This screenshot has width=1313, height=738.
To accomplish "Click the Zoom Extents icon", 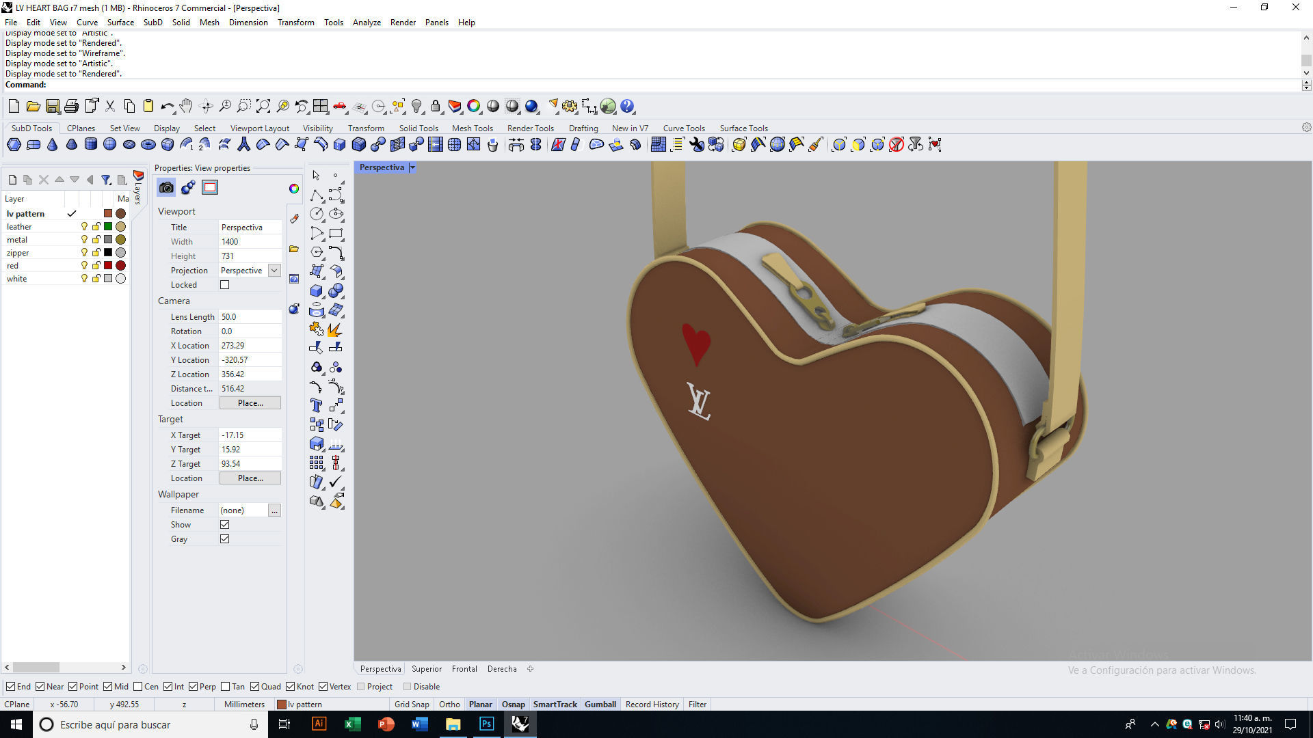I will (x=263, y=106).
